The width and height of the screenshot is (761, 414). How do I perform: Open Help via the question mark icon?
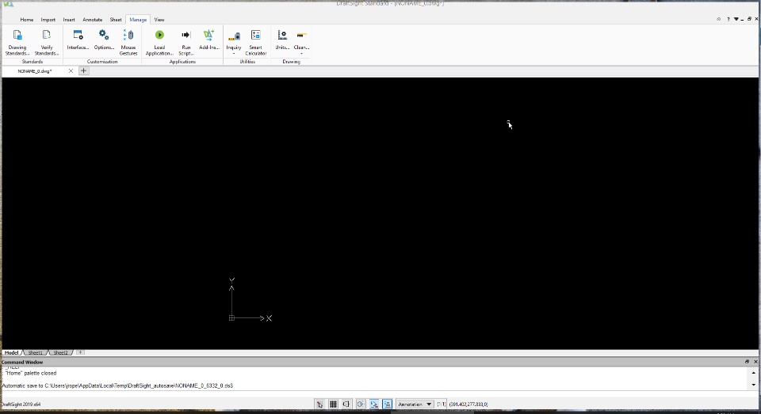(x=728, y=19)
